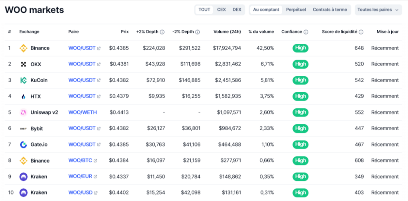The height and width of the screenshot is (201, 408).
Task: Sort table by Volume (24h) column
Action: tap(227, 32)
